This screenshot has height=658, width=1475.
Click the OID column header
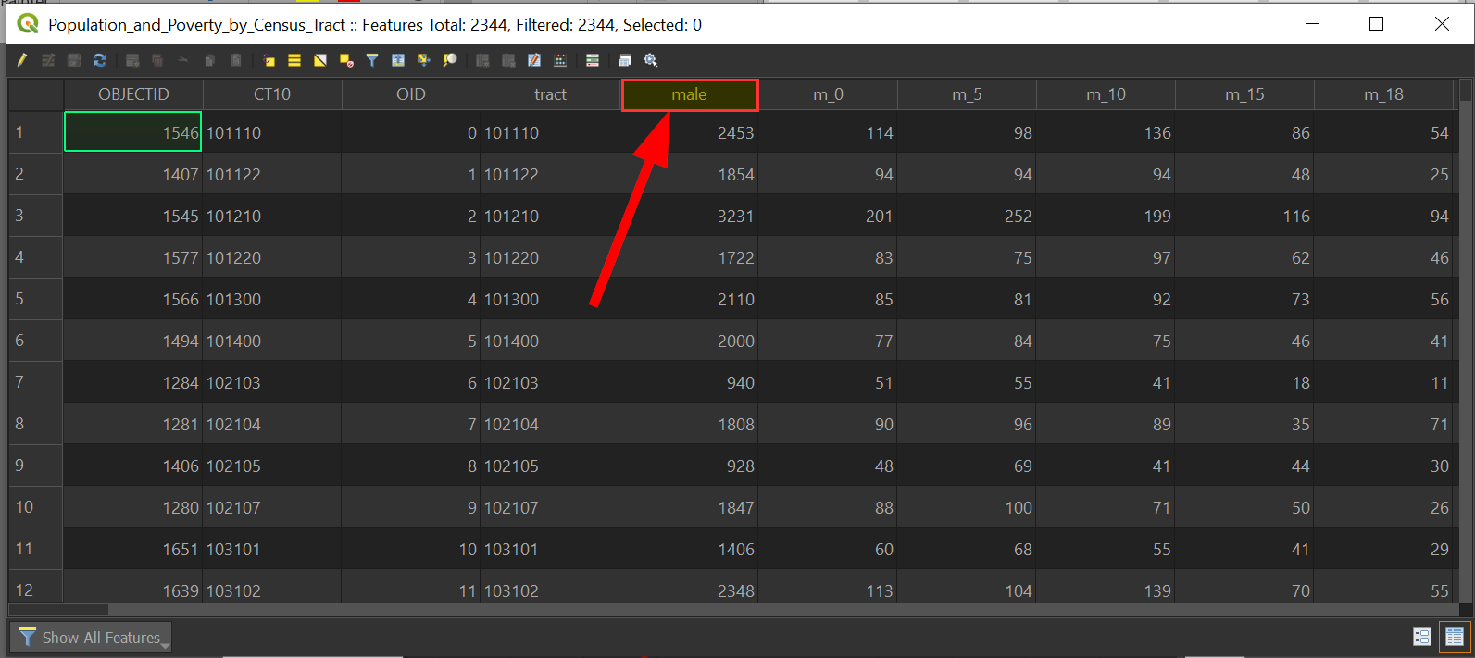pyautogui.click(x=411, y=94)
